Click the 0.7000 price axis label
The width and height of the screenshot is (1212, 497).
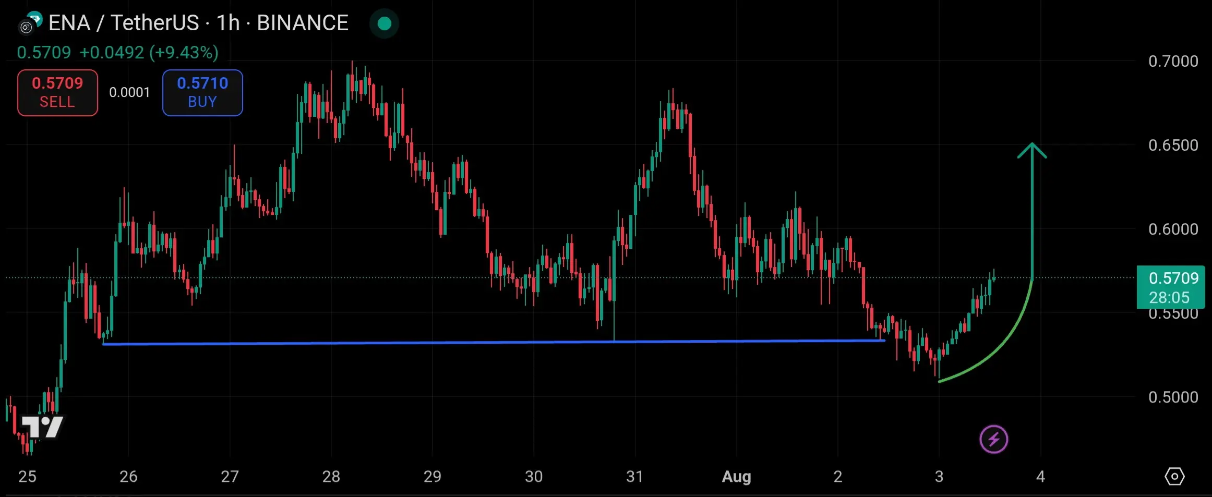[x=1173, y=62]
